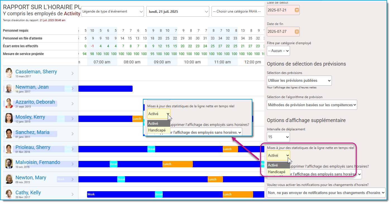Click Deborah Azzarito's profile photo

click(x=9, y=103)
